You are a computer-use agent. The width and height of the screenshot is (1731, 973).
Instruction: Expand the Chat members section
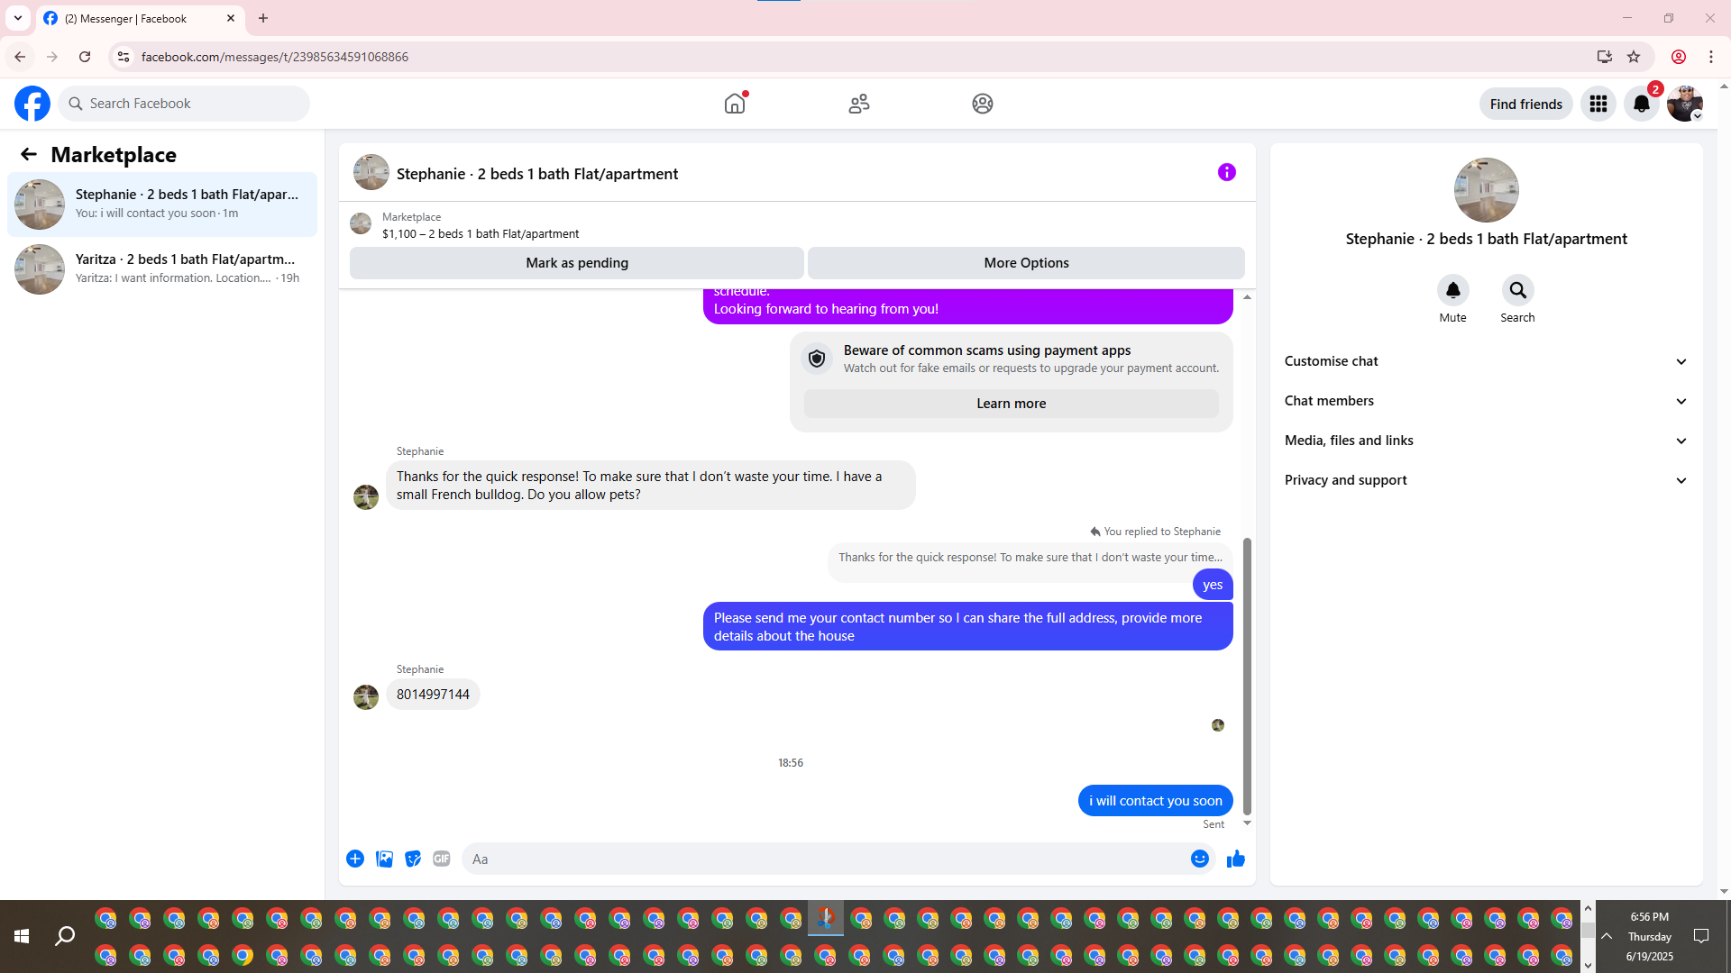click(1487, 401)
